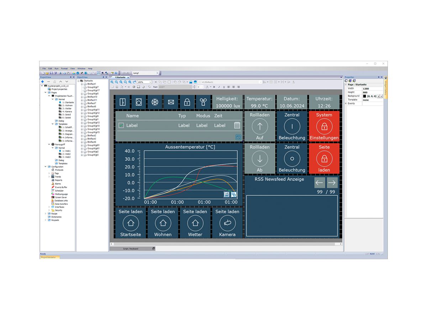The image size is (427, 320).
Task: Select the Zoom In magnifier tool
Action: click(x=112, y=82)
